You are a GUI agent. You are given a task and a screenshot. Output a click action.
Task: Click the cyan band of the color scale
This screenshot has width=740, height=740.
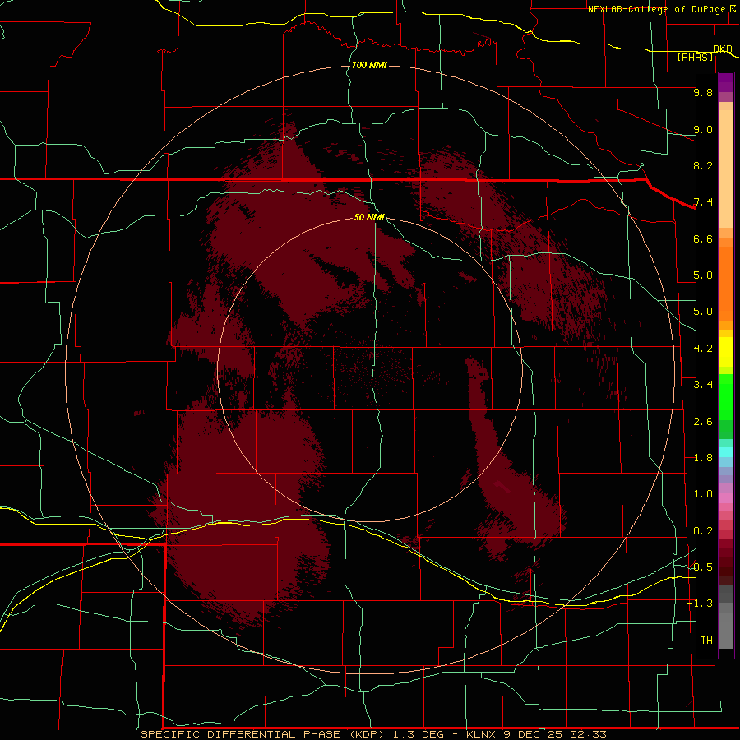point(726,452)
